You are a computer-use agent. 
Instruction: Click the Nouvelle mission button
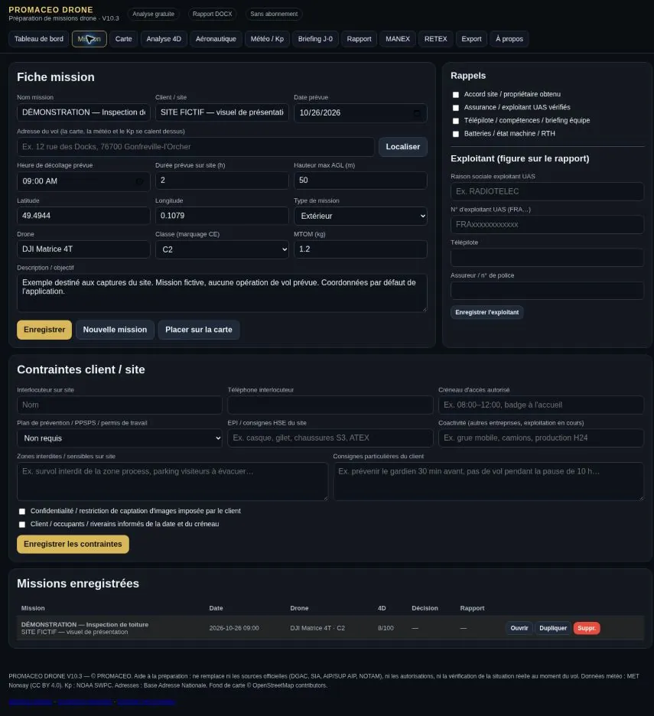click(x=115, y=330)
